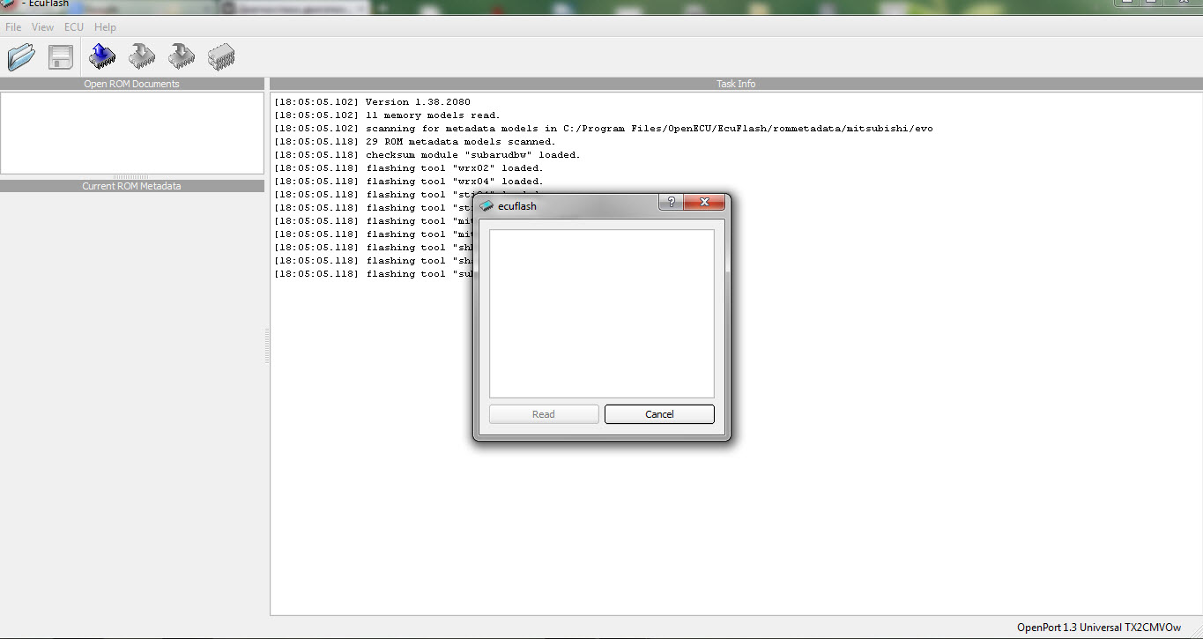Click the Test Write to ECU chip icon
The image size is (1203, 639).
click(x=181, y=57)
